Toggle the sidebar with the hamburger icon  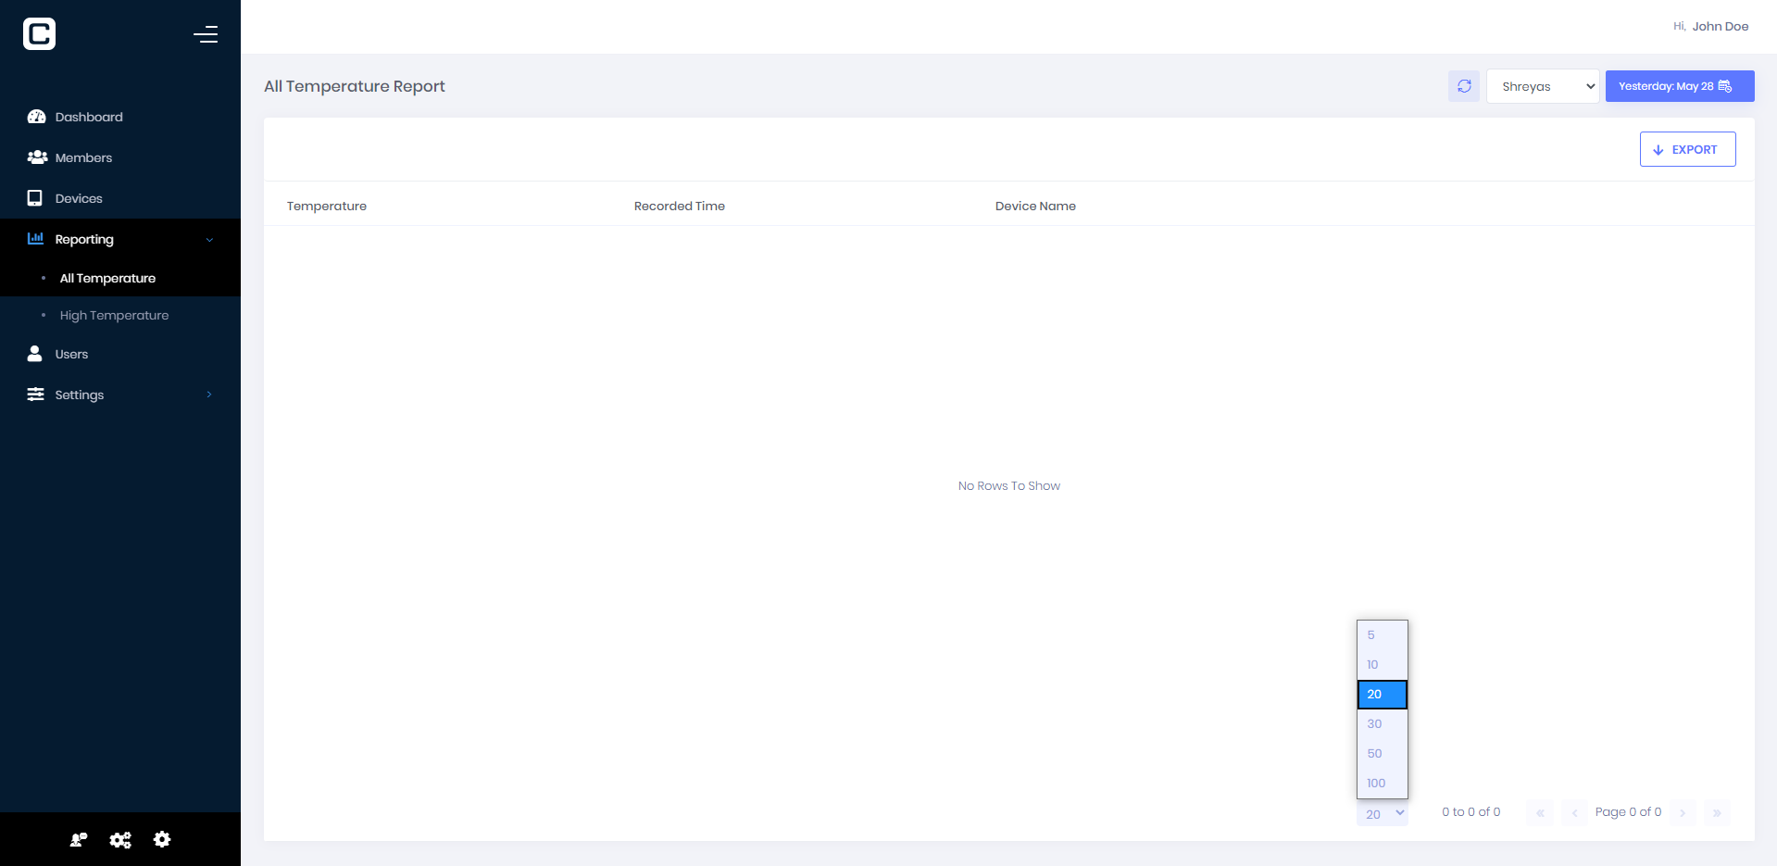[x=206, y=34]
